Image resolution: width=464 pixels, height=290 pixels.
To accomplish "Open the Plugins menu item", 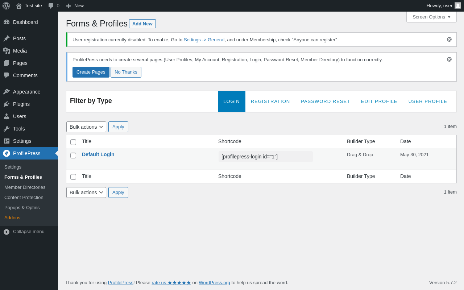I will coord(29,104).
